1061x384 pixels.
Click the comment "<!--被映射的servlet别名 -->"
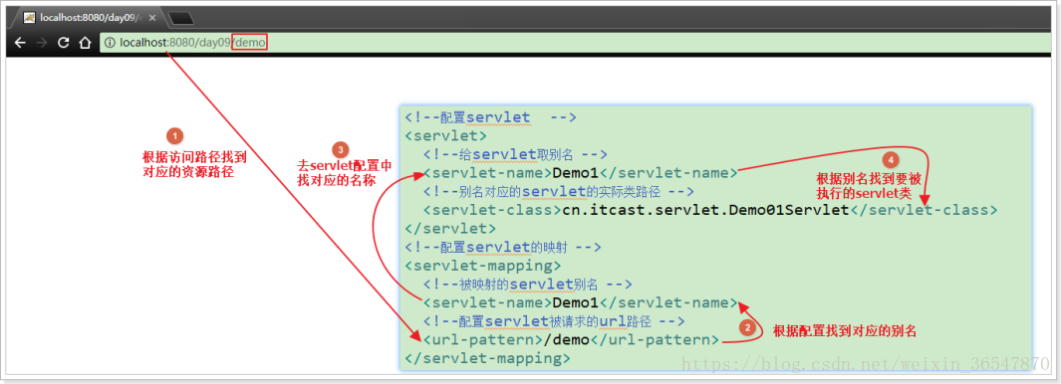click(528, 284)
